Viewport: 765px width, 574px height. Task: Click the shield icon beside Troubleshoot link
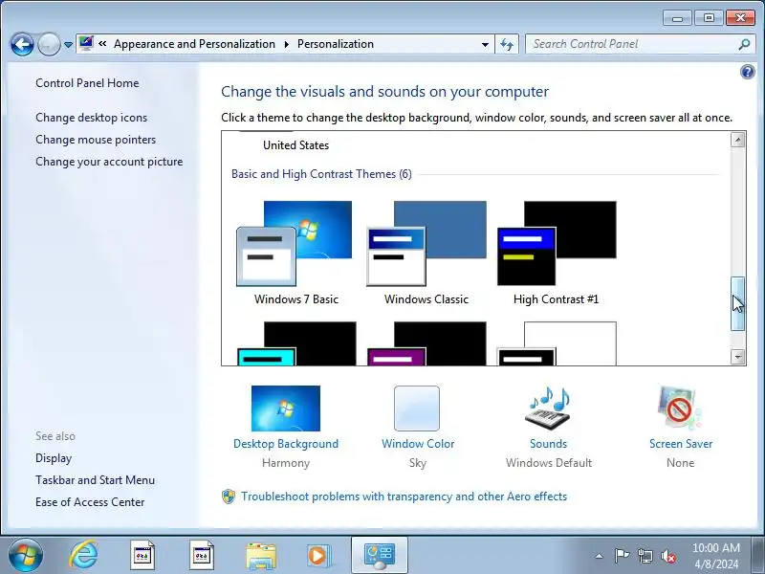tap(229, 497)
